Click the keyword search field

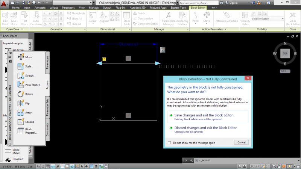click(x=199, y=3)
